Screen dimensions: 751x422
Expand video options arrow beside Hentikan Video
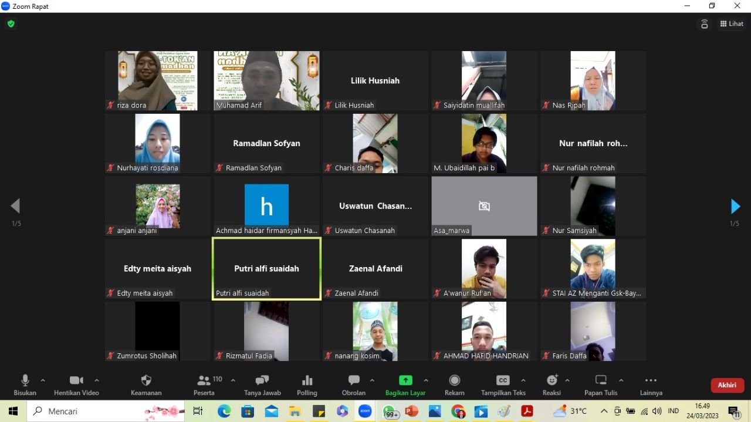[x=97, y=380]
